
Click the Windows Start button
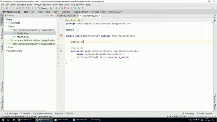pyautogui.click(x=3, y=120)
